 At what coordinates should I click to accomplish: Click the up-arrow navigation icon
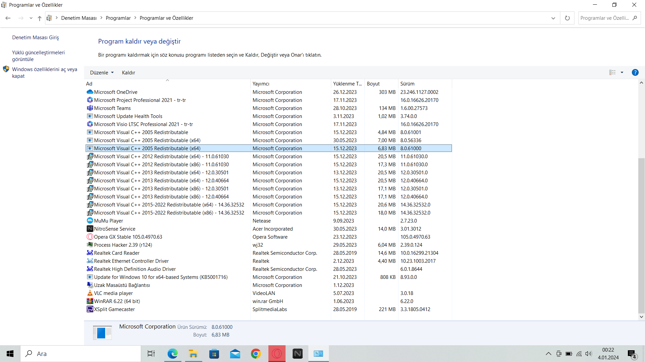pyautogui.click(x=40, y=18)
